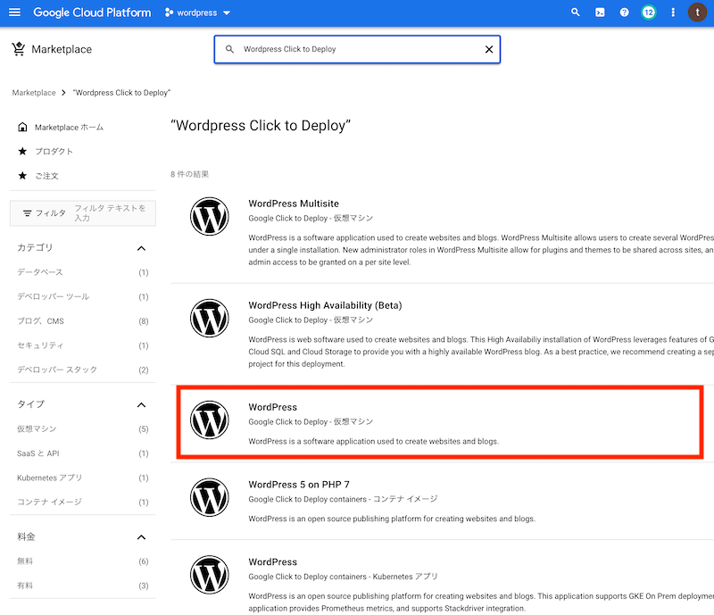Image resolution: width=714 pixels, height=615 pixels.
Task: Open WordPress High Availability (Beta) result
Action: (325, 305)
